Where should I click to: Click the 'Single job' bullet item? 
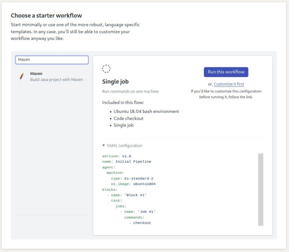(x=123, y=125)
